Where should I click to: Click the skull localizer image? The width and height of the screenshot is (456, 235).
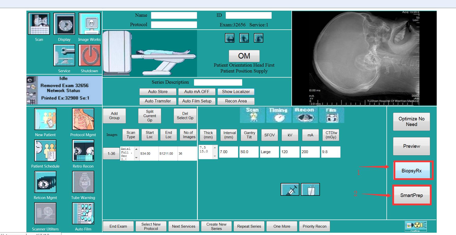click(364, 58)
